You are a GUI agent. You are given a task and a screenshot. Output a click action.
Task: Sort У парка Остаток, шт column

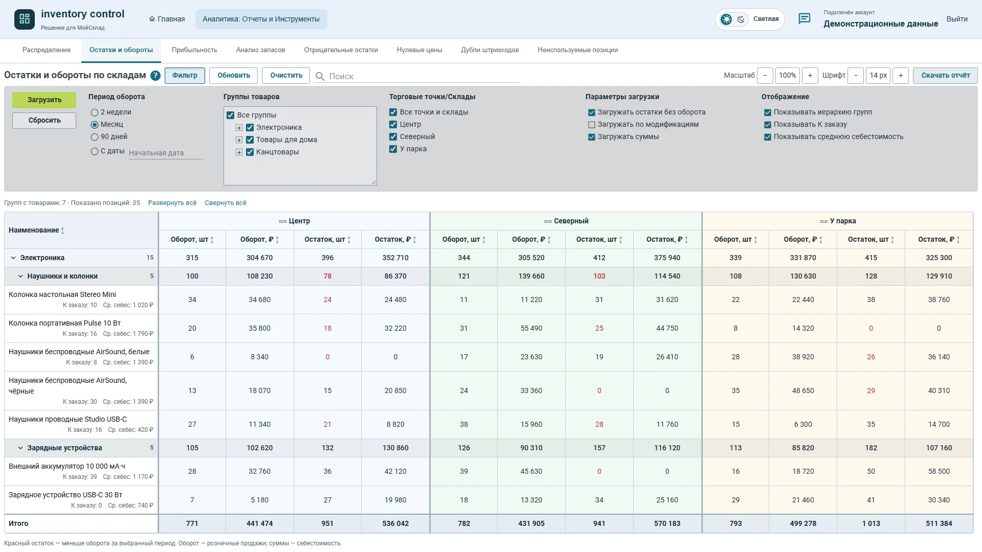pos(892,240)
